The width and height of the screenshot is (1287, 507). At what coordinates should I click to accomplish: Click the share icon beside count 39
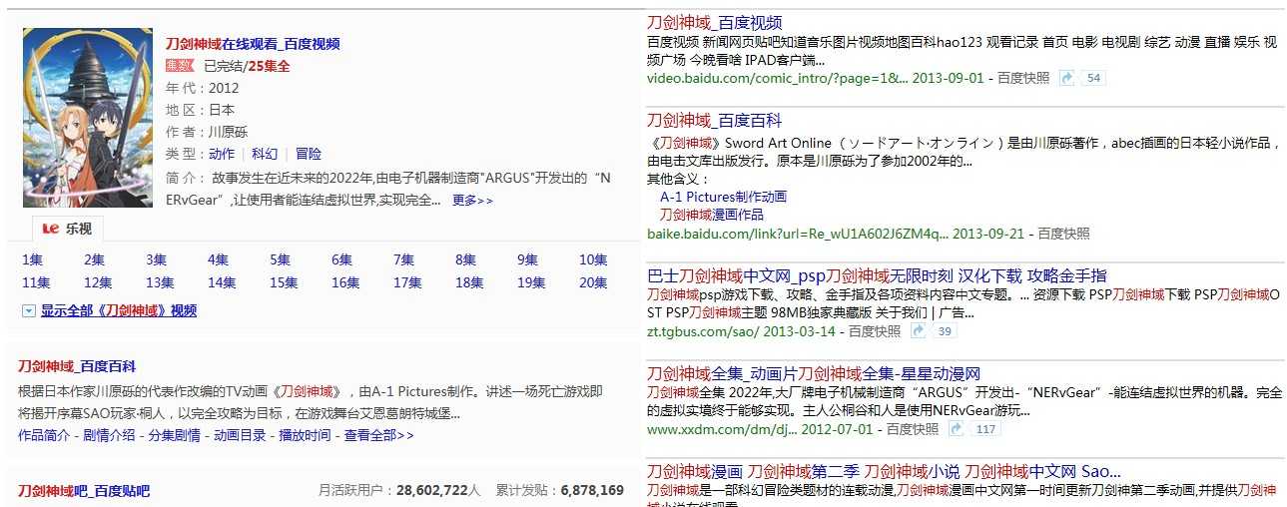coord(917,331)
